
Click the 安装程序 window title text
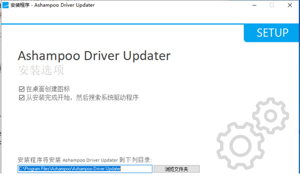tap(52, 5)
